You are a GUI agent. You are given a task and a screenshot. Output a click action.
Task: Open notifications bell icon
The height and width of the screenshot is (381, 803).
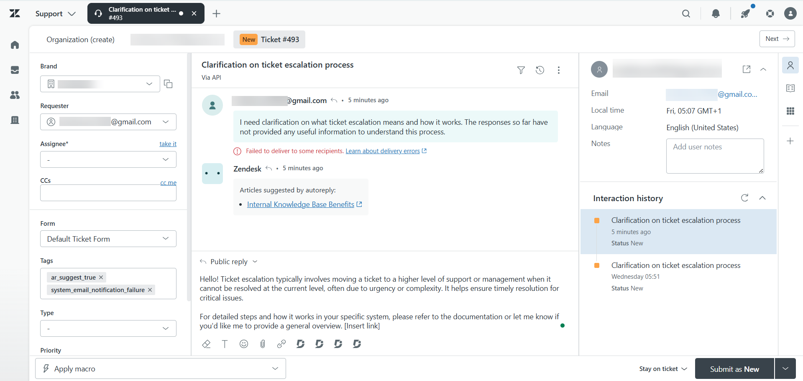tap(716, 14)
